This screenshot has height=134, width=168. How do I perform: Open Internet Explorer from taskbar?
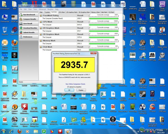pyautogui.click(x=11, y=131)
